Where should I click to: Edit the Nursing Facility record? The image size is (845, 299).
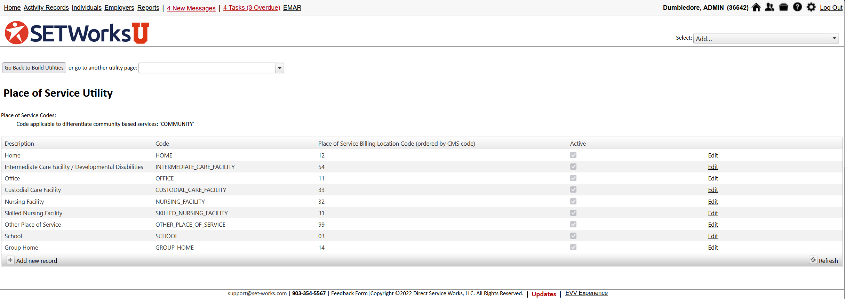pos(713,202)
